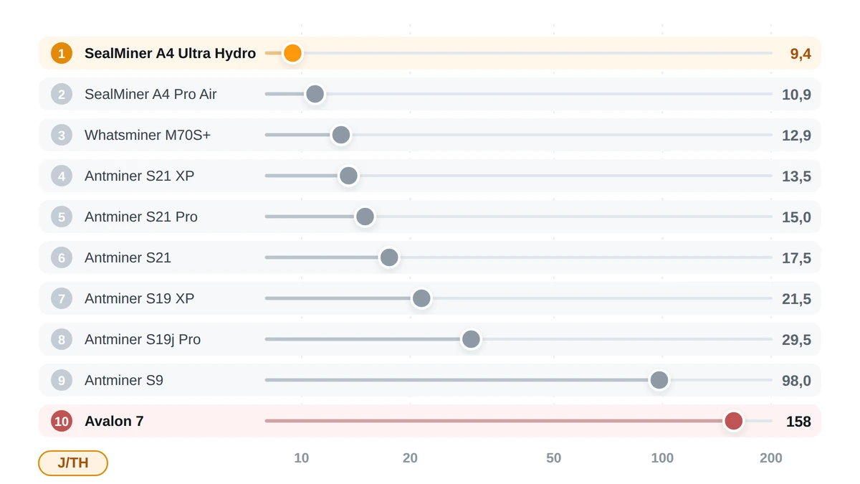
Task: Click the 9,4 efficiency value
Action: (x=801, y=54)
